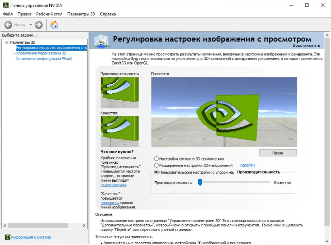Open the Back history dropdown arrow
331x245 pixels.
coord(31,25)
